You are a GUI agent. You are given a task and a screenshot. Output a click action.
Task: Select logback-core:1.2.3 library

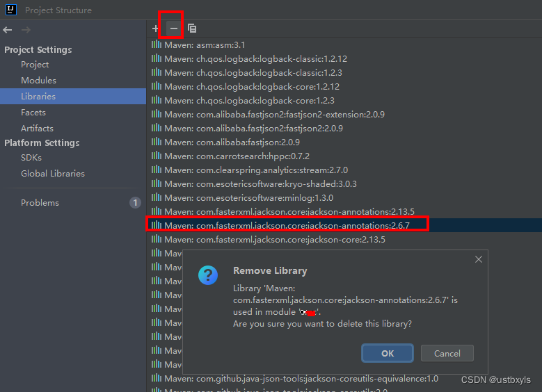(x=249, y=101)
